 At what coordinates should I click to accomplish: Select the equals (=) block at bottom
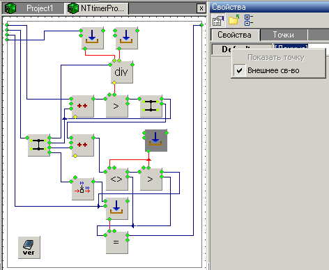coord(117,243)
